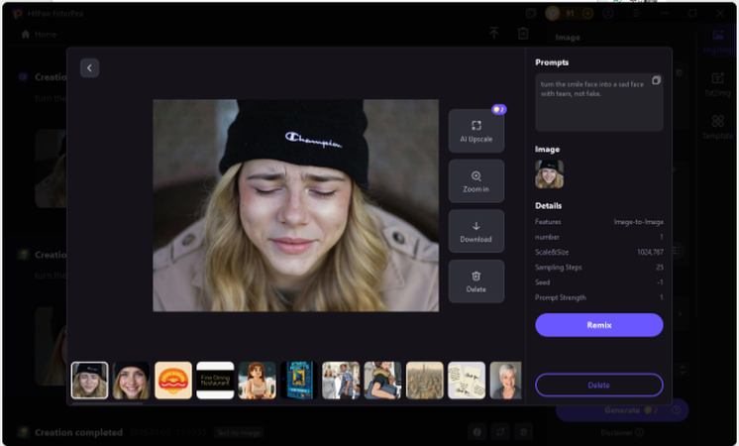Click the trash icon in background toolbar

tap(523, 33)
